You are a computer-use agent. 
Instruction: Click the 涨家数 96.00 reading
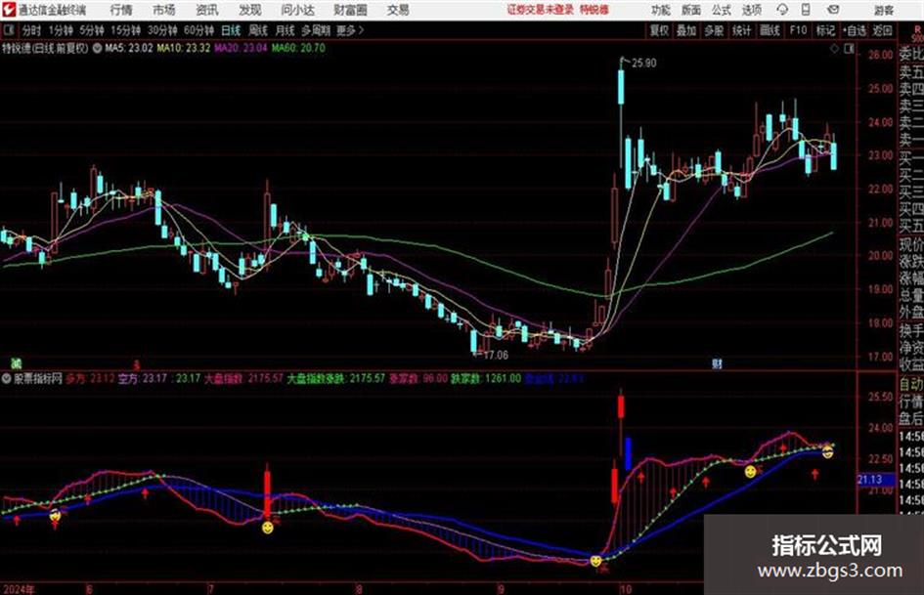[418, 378]
